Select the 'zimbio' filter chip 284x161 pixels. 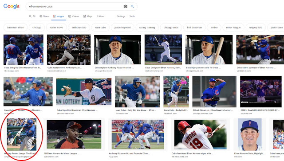coord(214,27)
